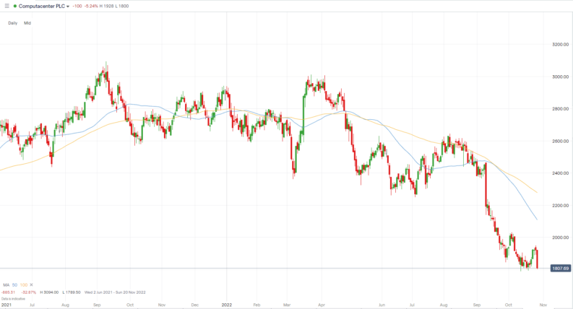Click the green market status dot
This screenshot has height=309, width=573.
[15, 6]
